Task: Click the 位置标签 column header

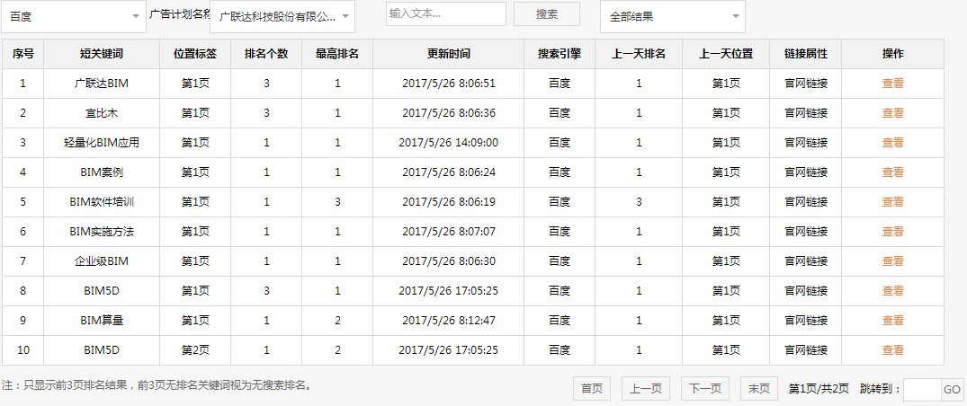Action: coord(195,54)
